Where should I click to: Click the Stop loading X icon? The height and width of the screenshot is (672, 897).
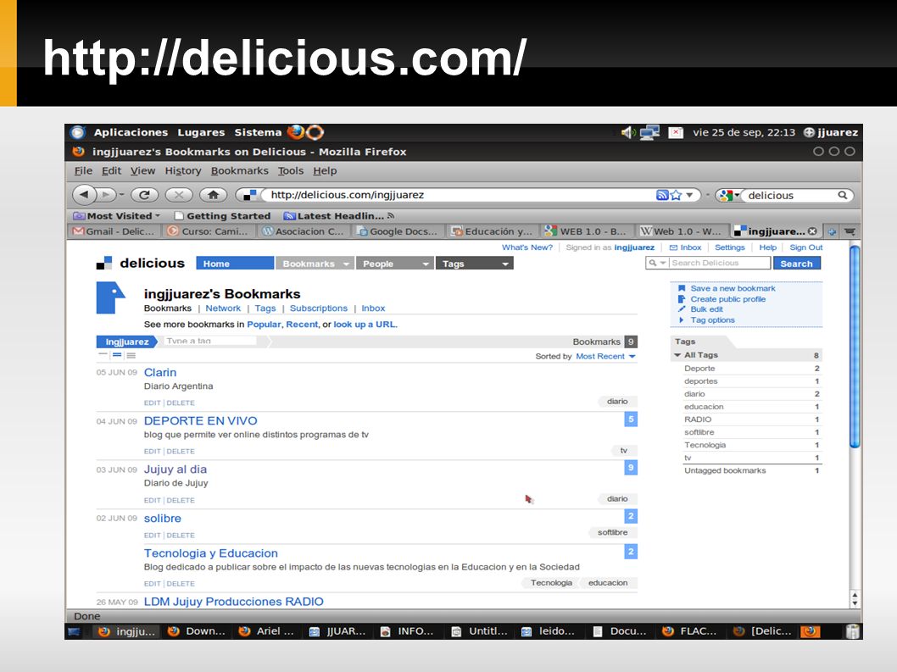pos(179,195)
